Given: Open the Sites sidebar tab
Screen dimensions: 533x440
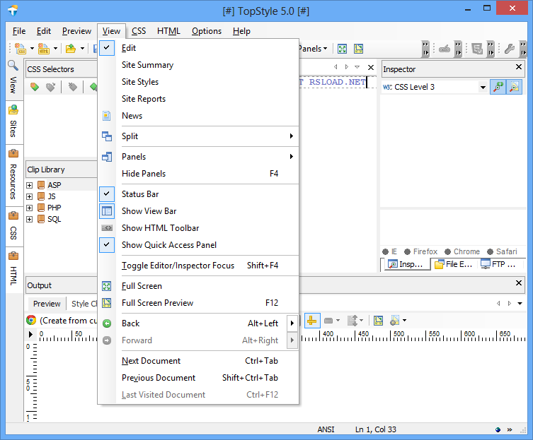Looking at the screenshot, I should 13,121.
